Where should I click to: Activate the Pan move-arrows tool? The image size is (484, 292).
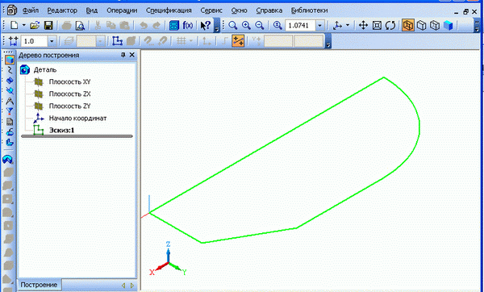click(363, 25)
